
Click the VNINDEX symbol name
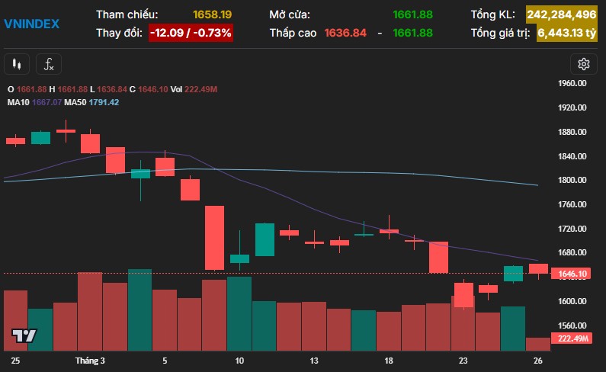[31, 24]
